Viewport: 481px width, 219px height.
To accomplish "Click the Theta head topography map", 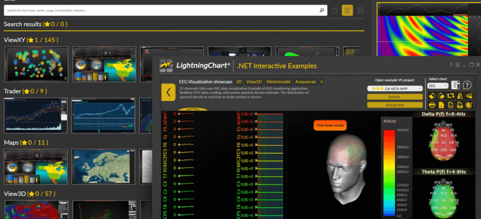I will 445,198.
